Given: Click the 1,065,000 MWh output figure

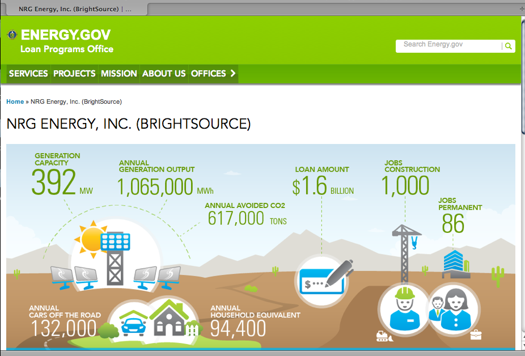Looking at the screenshot, I should pos(166,187).
